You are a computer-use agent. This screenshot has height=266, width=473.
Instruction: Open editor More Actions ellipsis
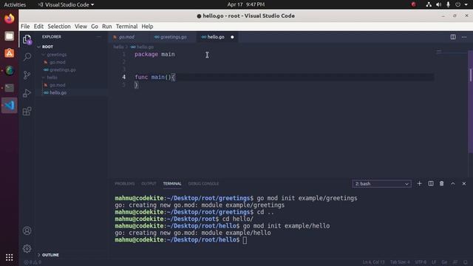(x=464, y=37)
